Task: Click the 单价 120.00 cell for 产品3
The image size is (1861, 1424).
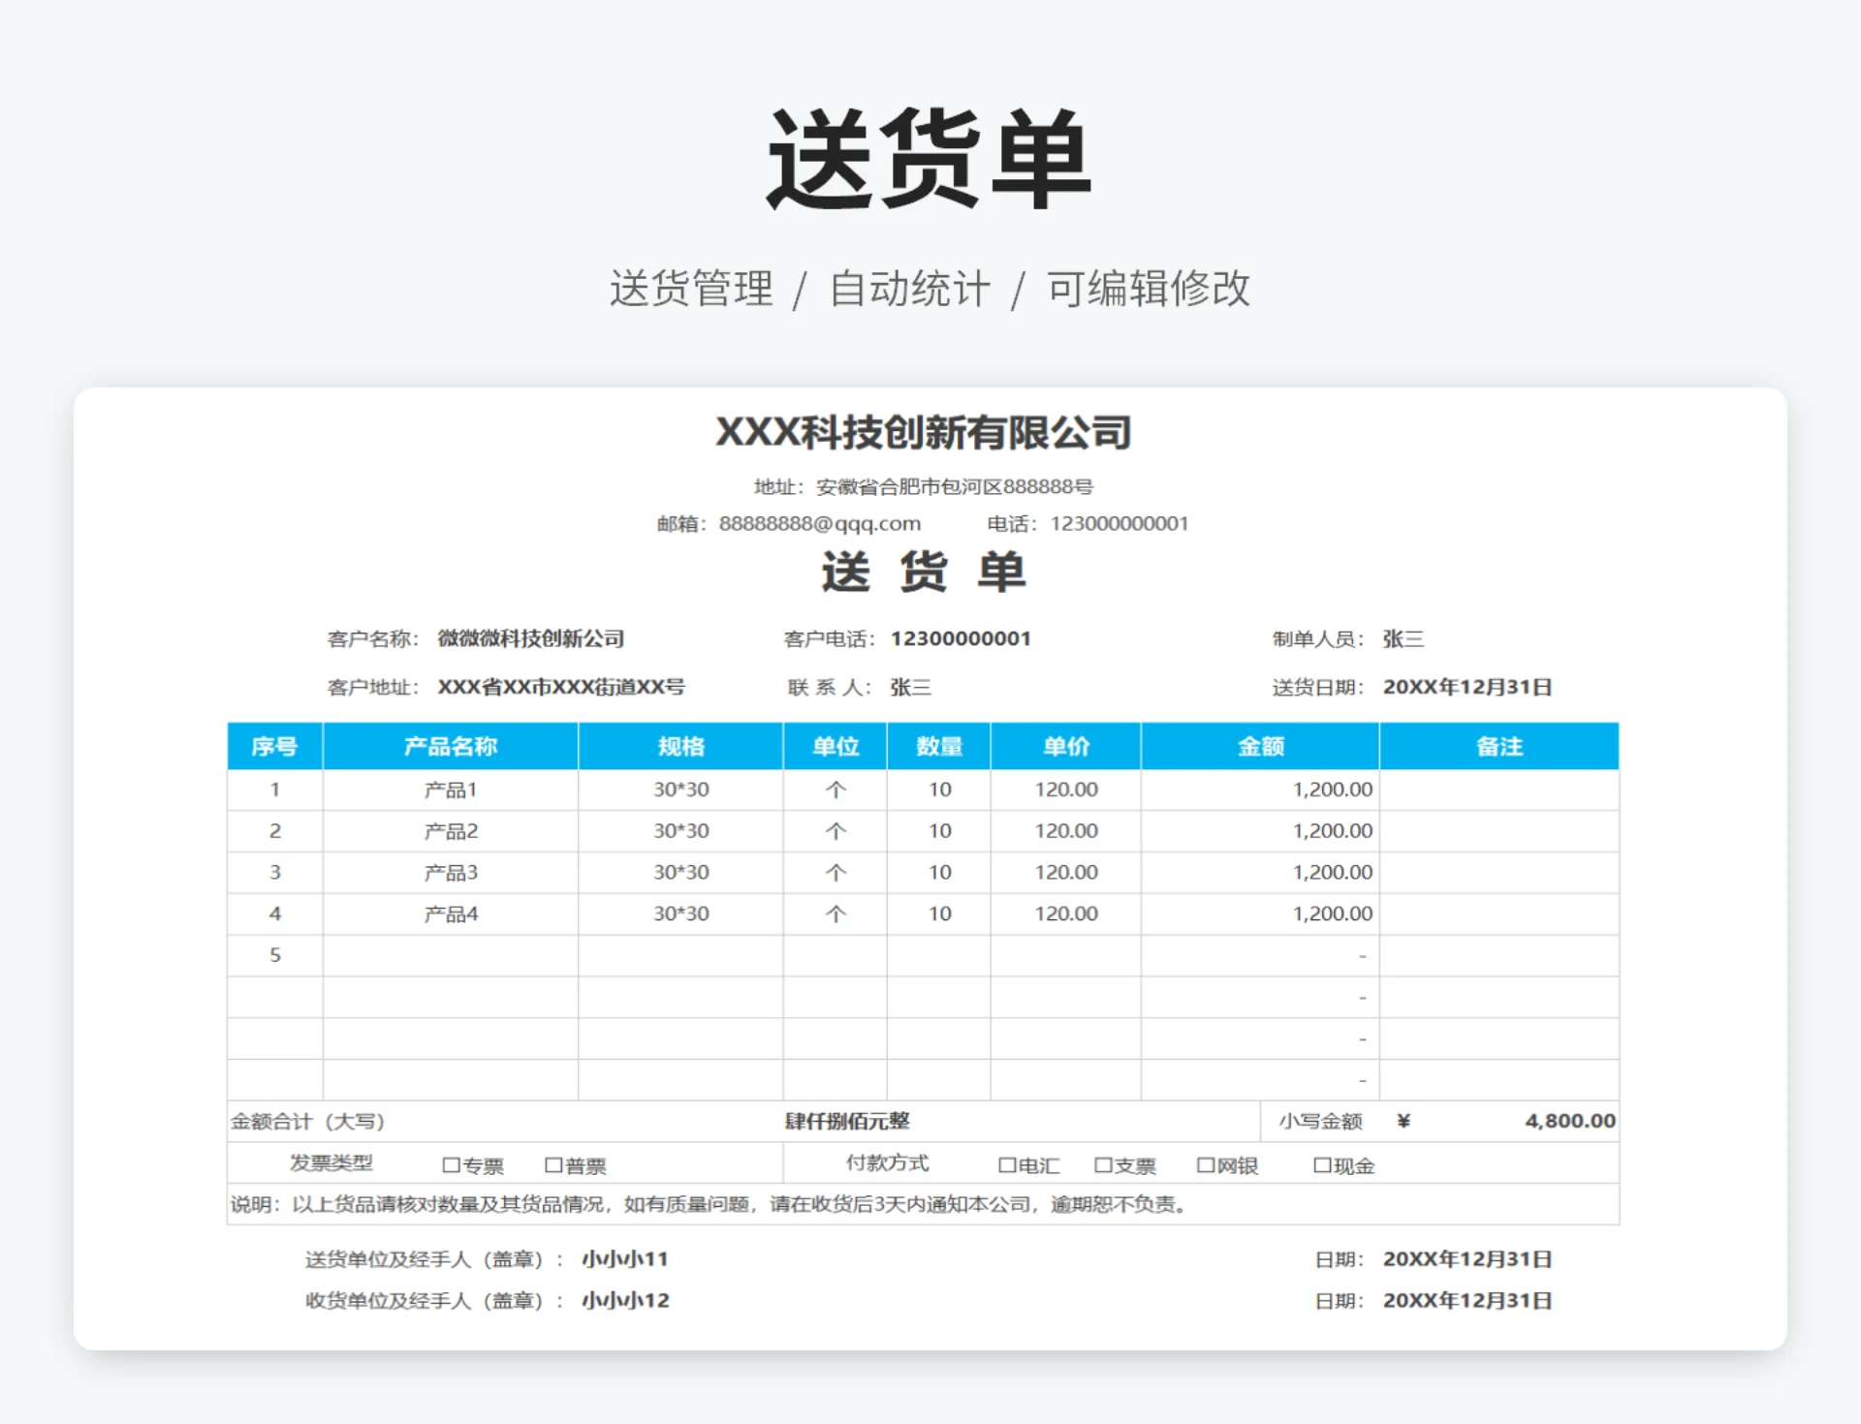Action: click(1065, 872)
